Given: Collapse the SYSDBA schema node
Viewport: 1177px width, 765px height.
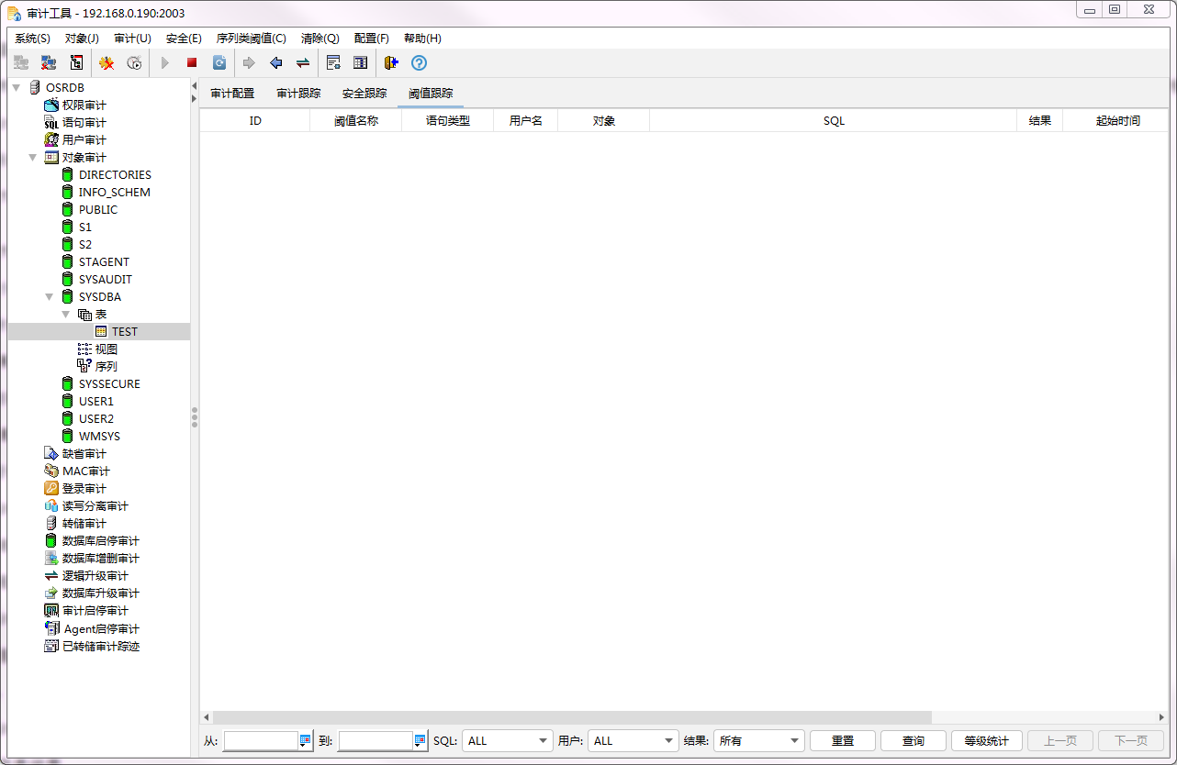Looking at the screenshot, I should coord(50,297).
